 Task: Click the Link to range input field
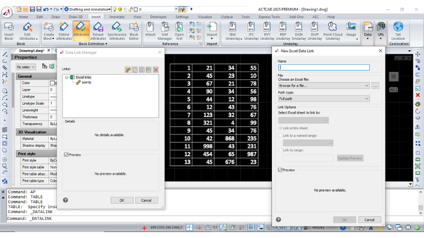point(308,158)
